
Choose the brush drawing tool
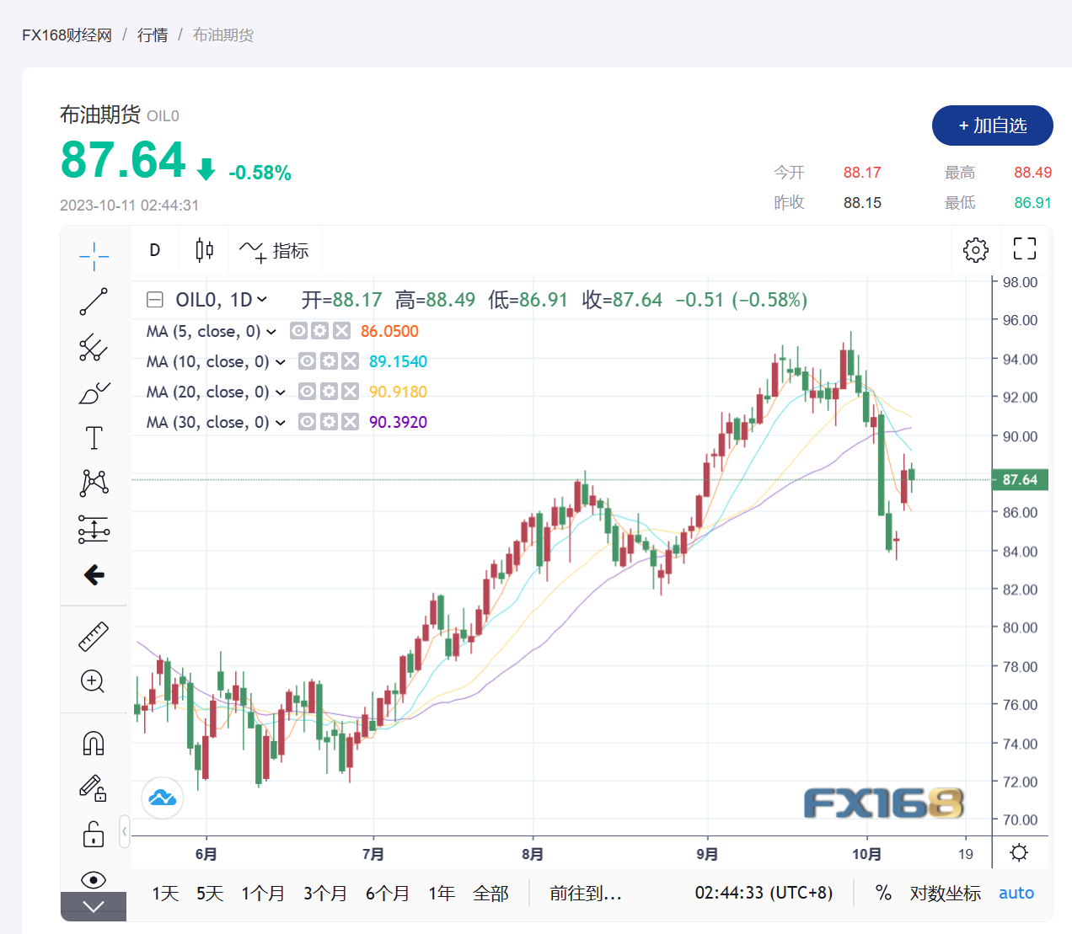[94, 392]
